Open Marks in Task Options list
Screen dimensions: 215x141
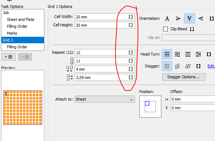12,33
